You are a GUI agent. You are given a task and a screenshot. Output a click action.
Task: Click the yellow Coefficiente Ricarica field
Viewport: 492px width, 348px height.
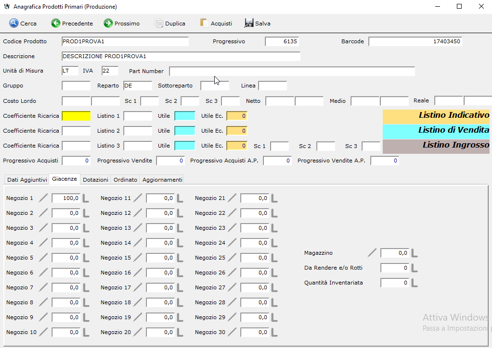point(76,116)
